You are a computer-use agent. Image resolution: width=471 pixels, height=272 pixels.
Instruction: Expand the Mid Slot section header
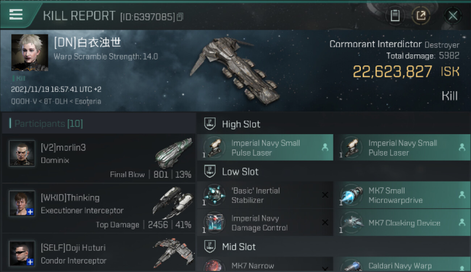334,247
